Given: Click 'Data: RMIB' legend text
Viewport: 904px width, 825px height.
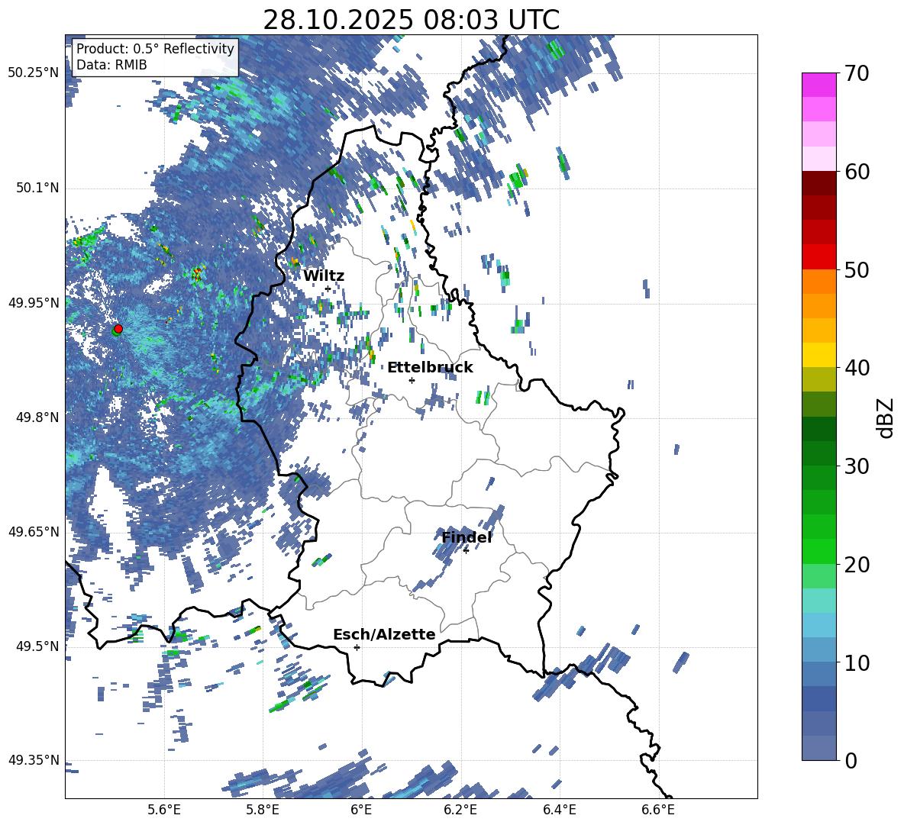Looking at the screenshot, I should tap(111, 65).
